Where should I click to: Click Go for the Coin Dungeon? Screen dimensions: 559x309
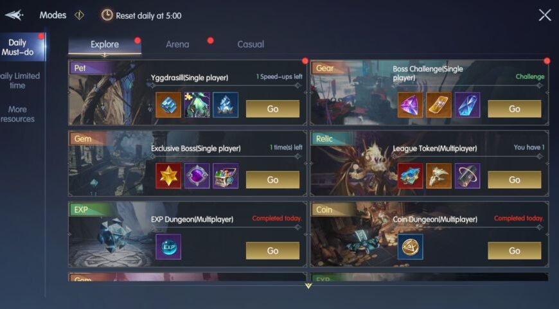click(515, 251)
